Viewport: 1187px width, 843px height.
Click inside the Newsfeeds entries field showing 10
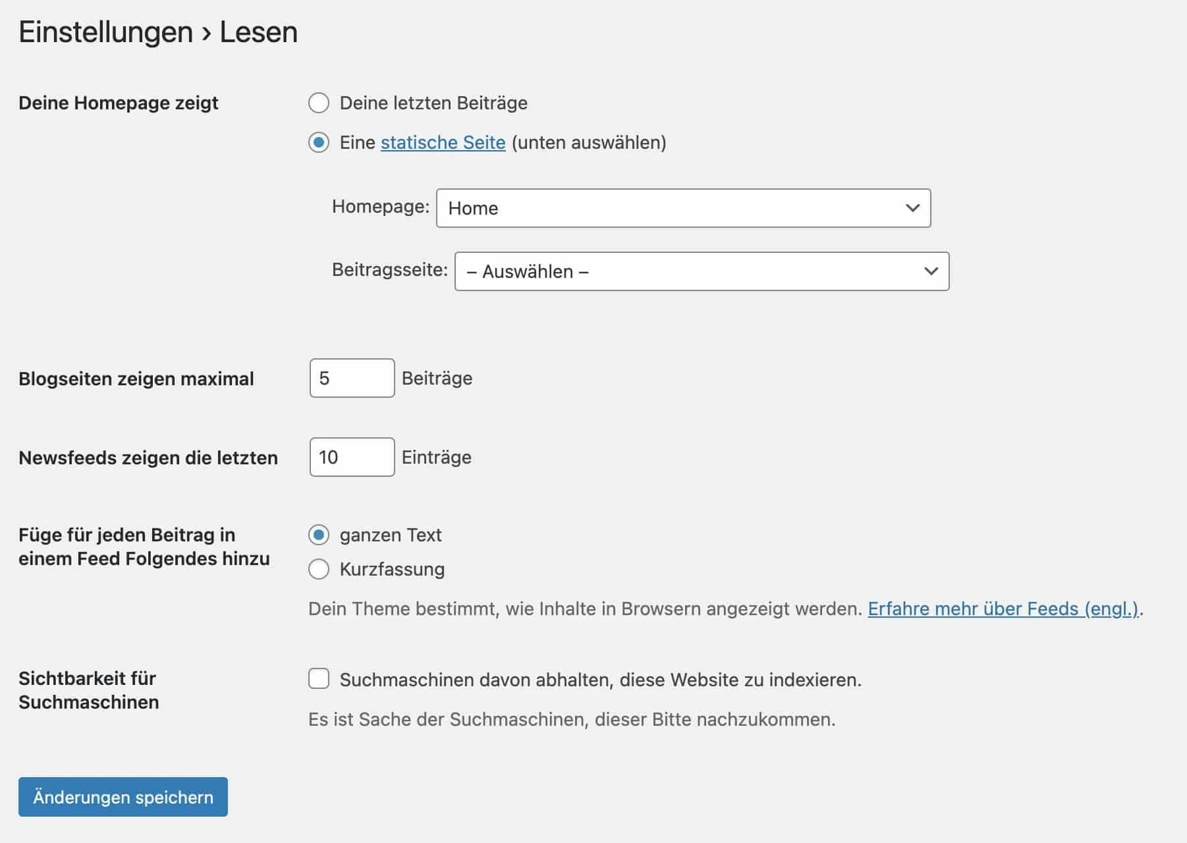tap(351, 457)
